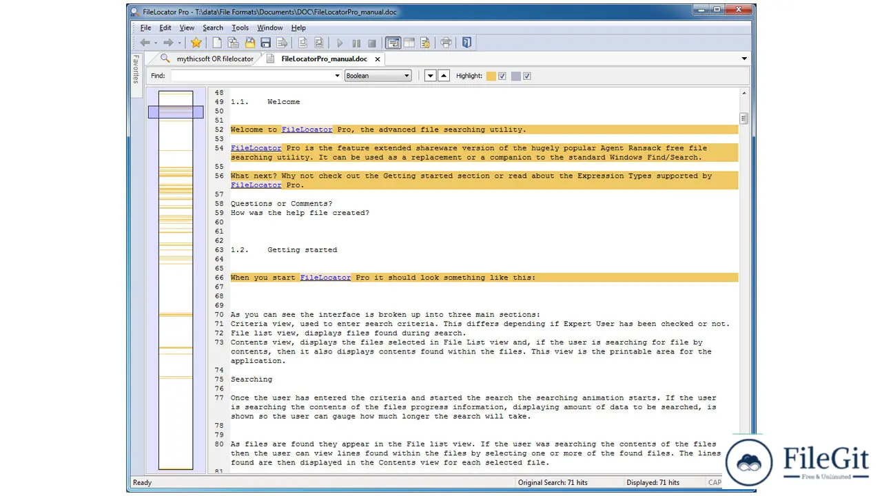Viewport: 882px width, 496px height.
Task: Open the tab list dropdown arrow
Action: (x=744, y=59)
